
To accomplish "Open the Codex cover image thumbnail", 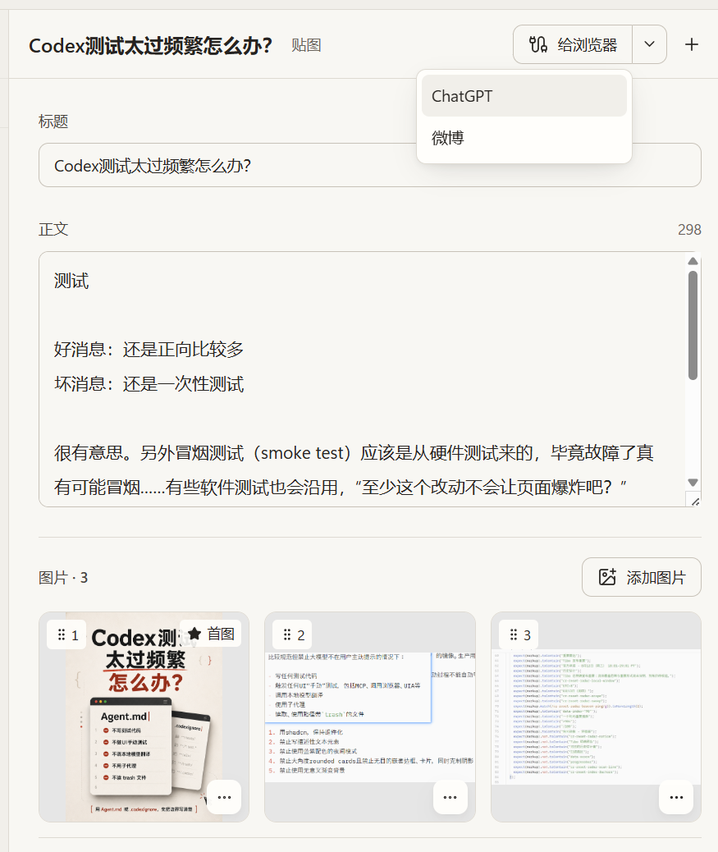I will point(144,717).
